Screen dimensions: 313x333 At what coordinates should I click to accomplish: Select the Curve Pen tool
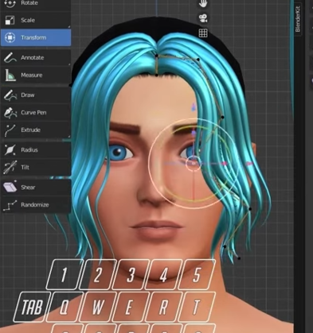pyautogui.click(x=36, y=112)
